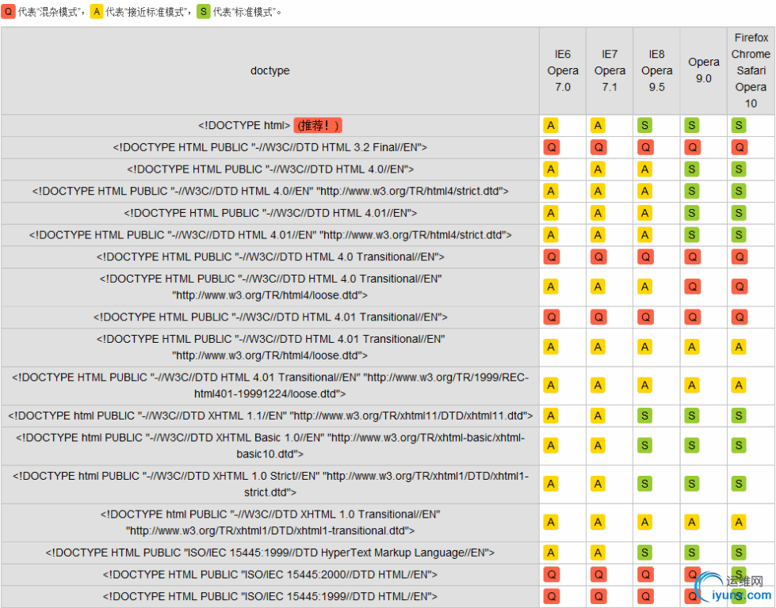The image size is (776, 608).
Task: Select the HTML 3.2 Final//EN doctype text
Action: (x=269, y=147)
